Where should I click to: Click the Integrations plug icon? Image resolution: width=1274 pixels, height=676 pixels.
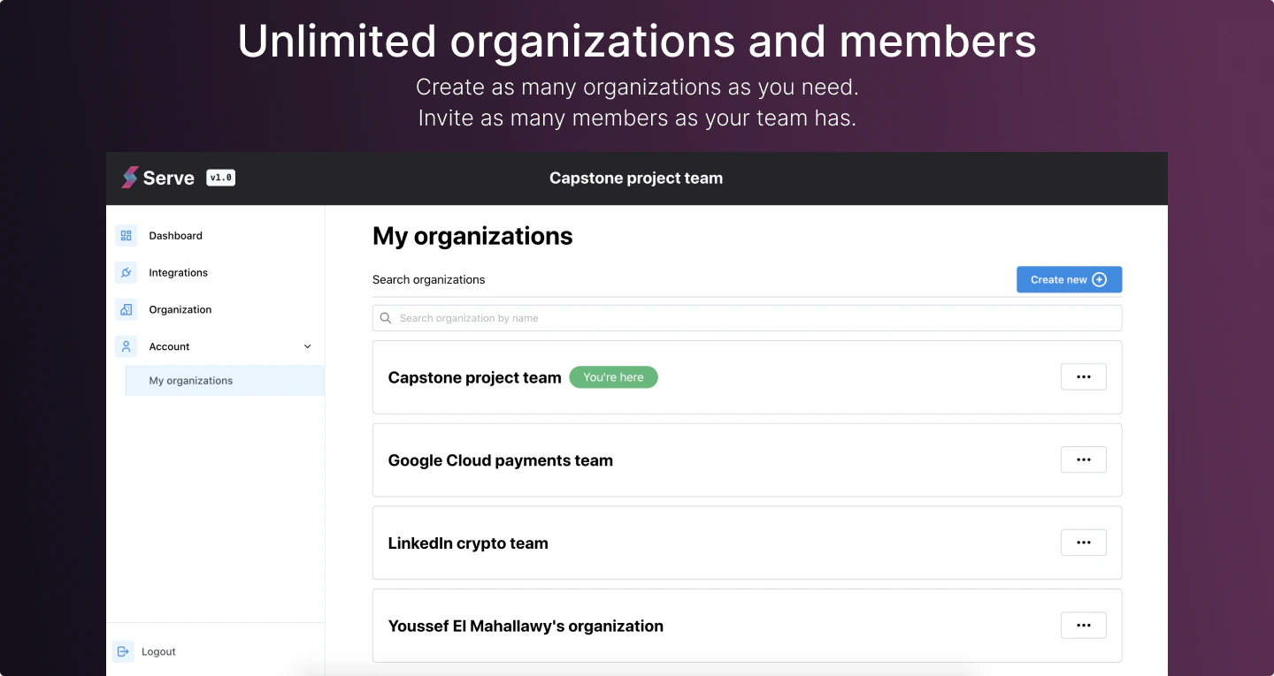(x=127, y=273)
